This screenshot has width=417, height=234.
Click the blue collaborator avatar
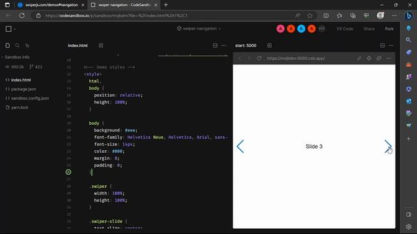tap(301, 29)
